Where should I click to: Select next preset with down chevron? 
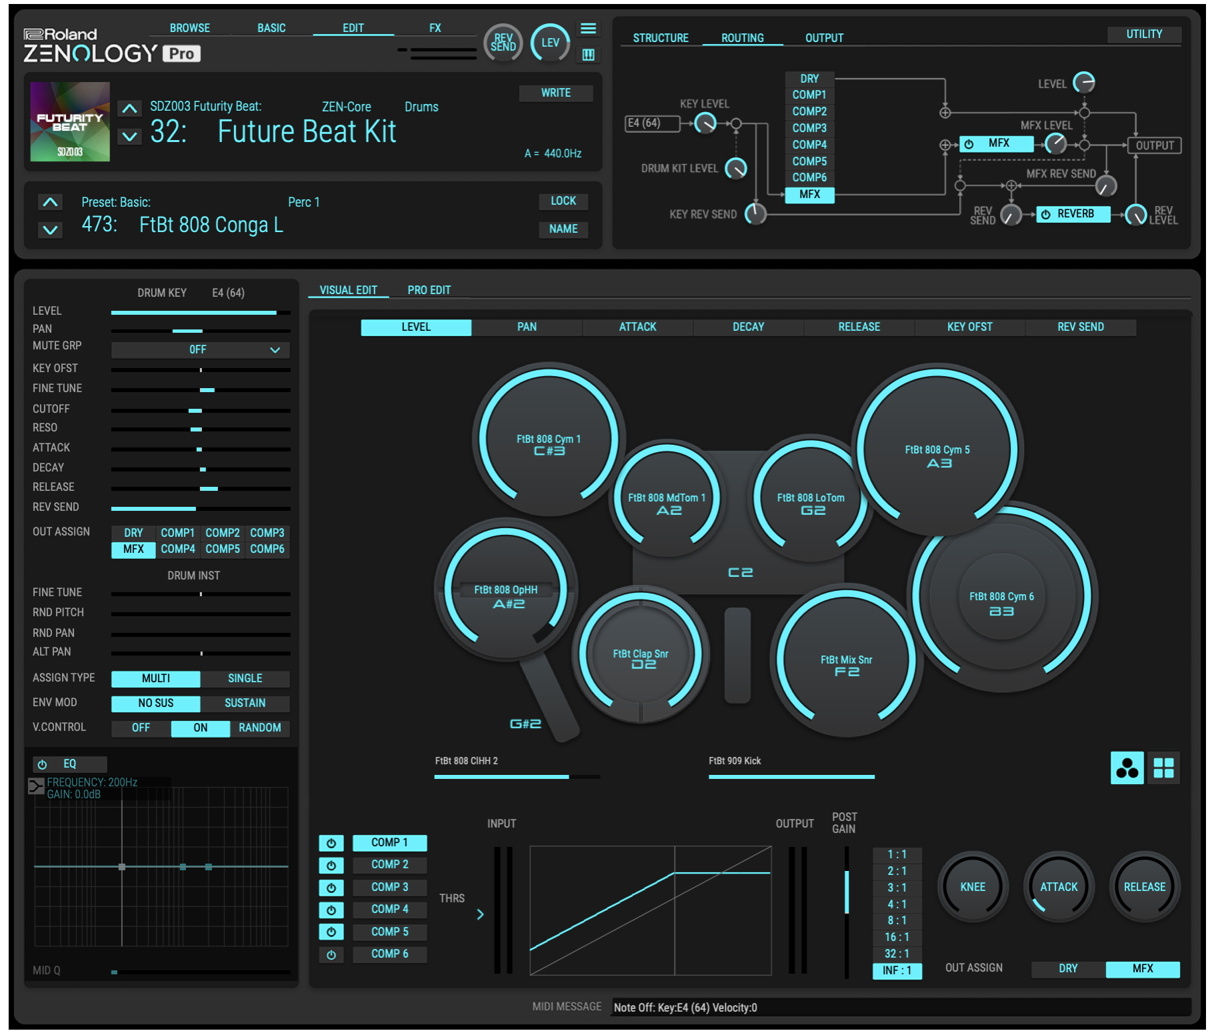(51, 230)
